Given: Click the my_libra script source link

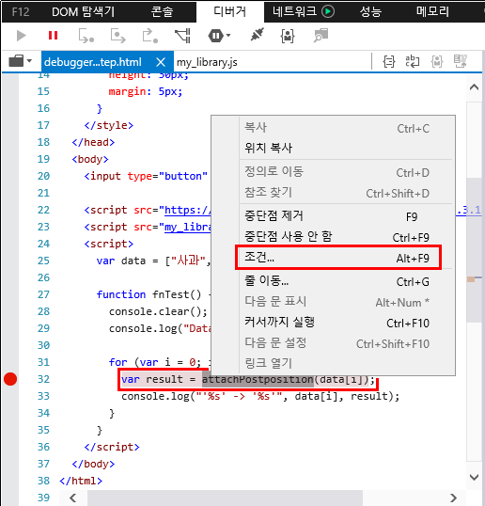Looking at the screenshot, I should (188, 228).
